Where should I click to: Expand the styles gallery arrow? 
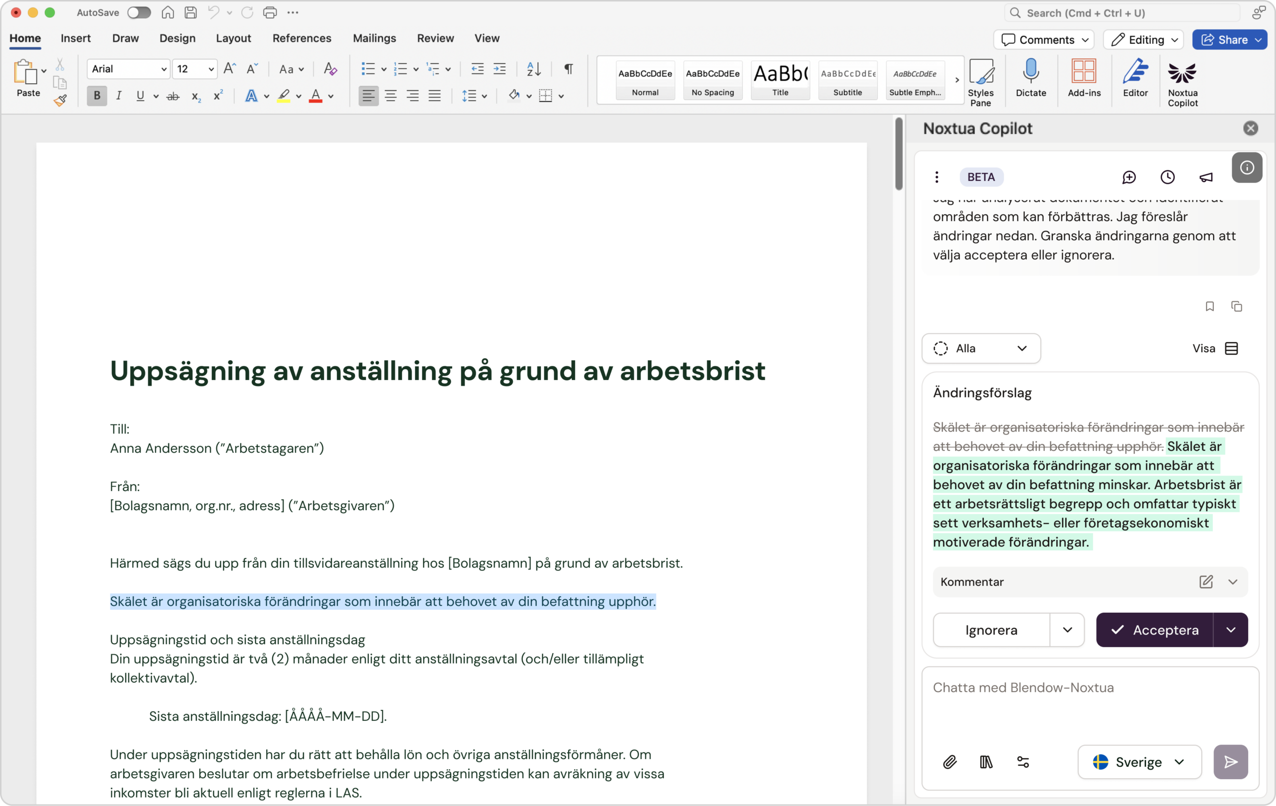(957, 80)
